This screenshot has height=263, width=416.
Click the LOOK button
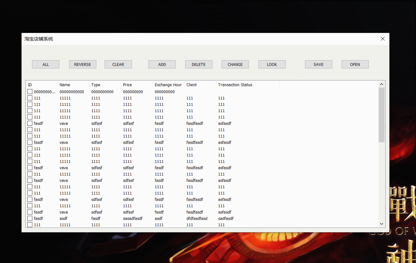[x=272, y=64]
